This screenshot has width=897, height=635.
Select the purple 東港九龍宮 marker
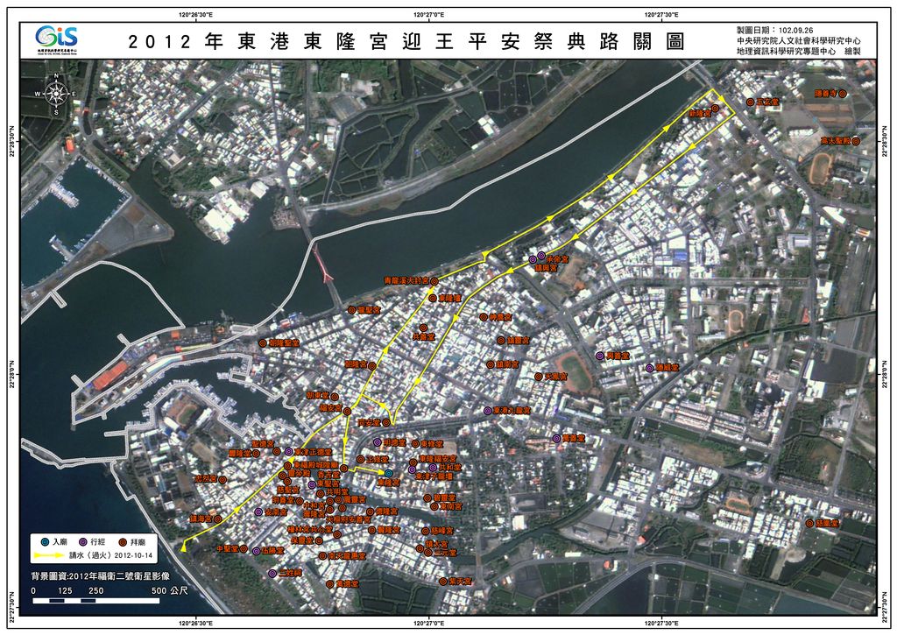click(487, 410)
